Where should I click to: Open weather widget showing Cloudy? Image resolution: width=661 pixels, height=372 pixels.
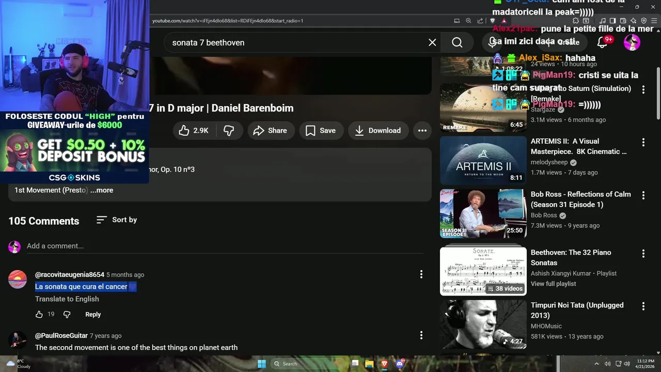point(17,364)
